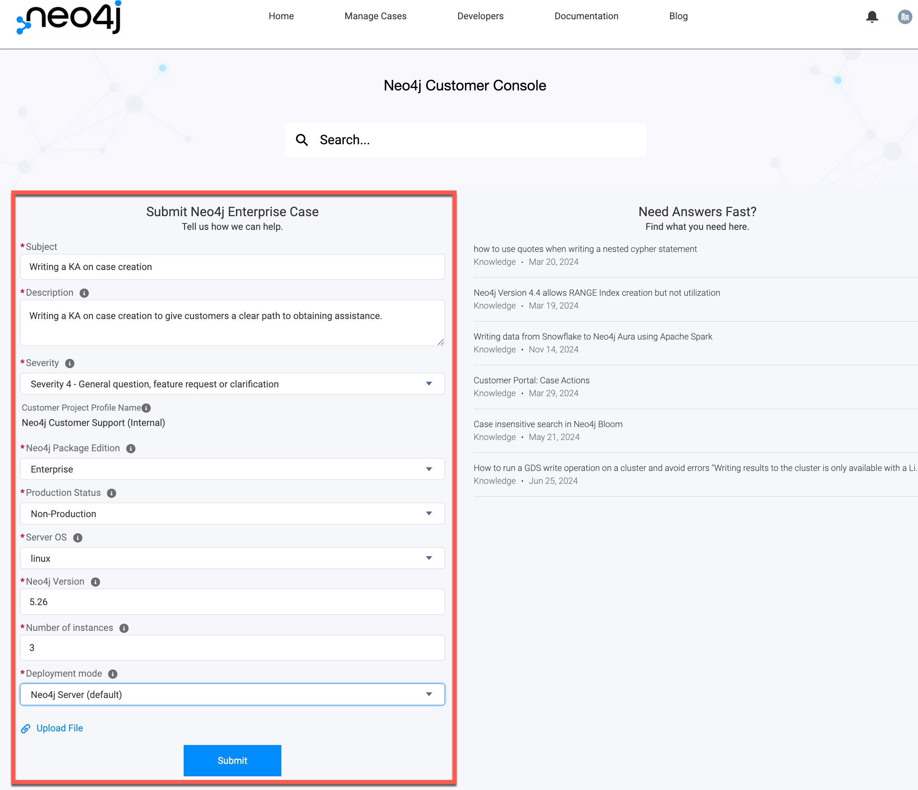Open the Blog menu item
This screenshot has width=918, height=790.
(679, 16)
